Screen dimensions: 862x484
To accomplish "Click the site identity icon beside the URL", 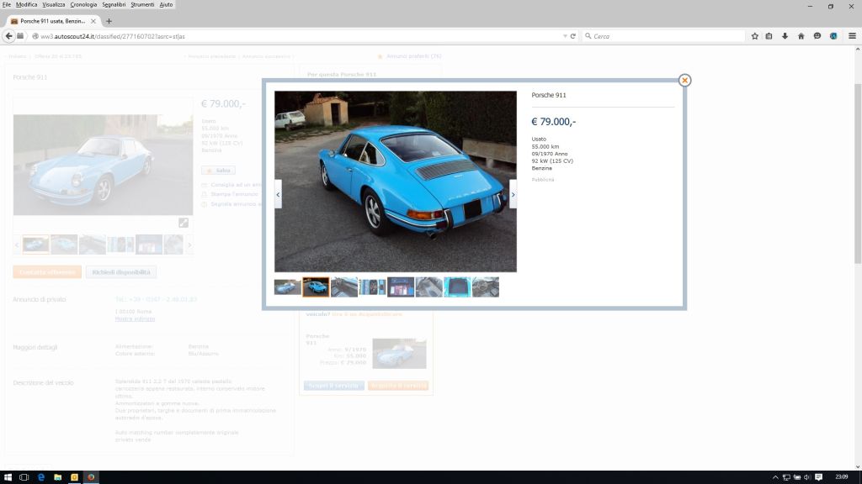I will coord(35,36).
